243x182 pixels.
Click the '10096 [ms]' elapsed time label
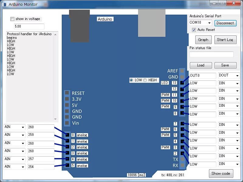136,175
